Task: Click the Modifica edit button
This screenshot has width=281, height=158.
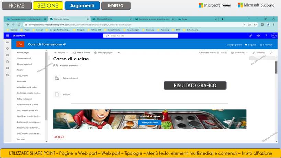Action: (259, 53)
